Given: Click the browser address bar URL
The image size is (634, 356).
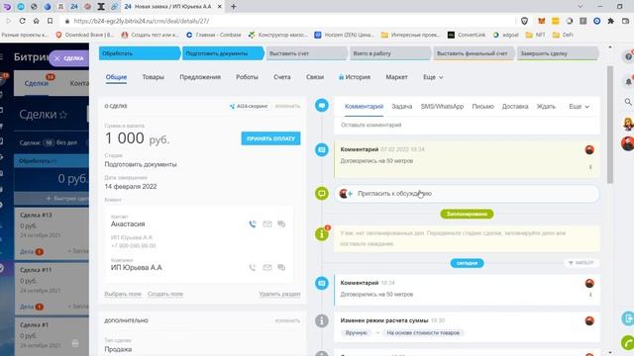Looking at the screenshot, I should (142, 21).
